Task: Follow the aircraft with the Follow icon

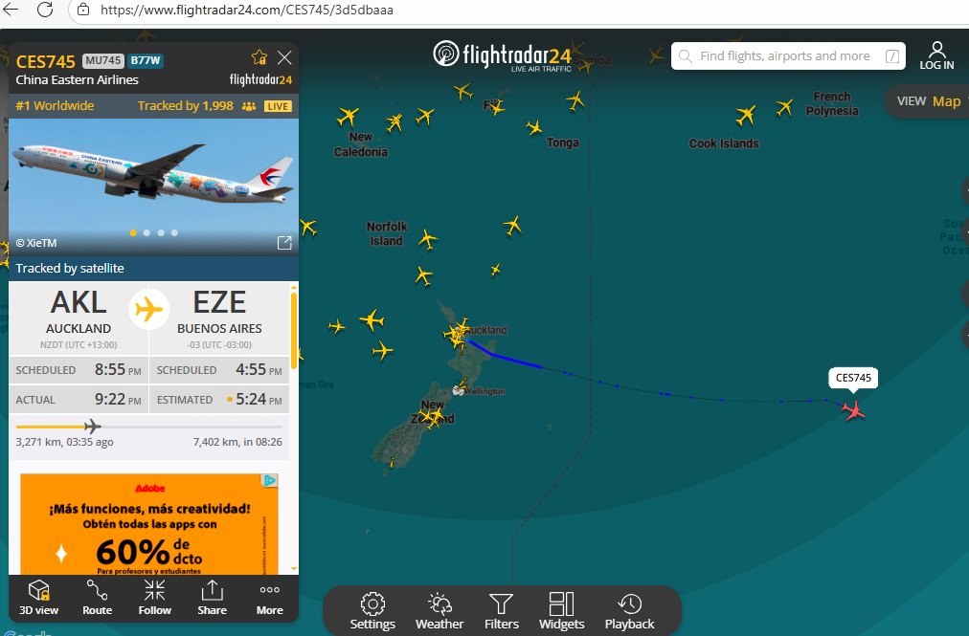Action: [x=154, y=597]
